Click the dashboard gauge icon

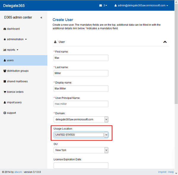pyautogui.click(x=5, y=29)
